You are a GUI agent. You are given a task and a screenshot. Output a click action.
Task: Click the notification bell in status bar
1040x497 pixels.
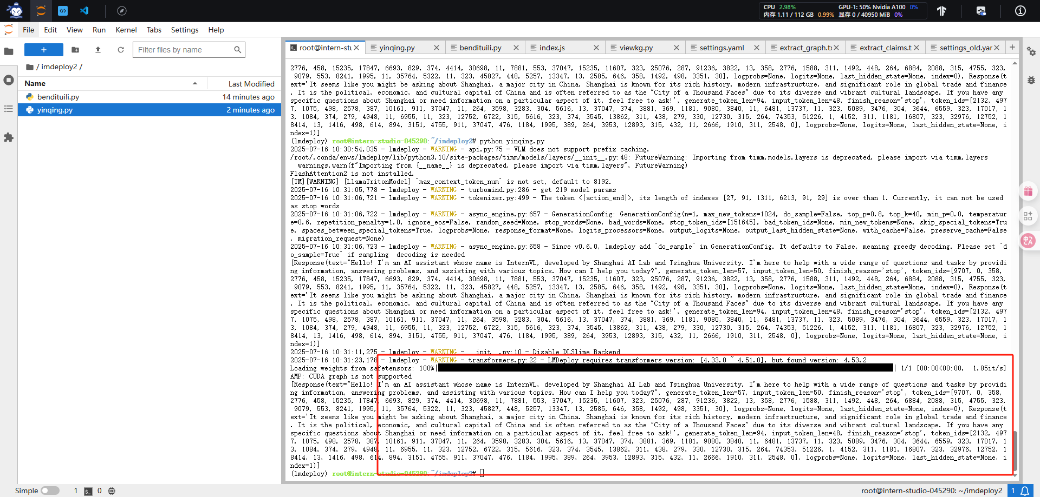1025,491
